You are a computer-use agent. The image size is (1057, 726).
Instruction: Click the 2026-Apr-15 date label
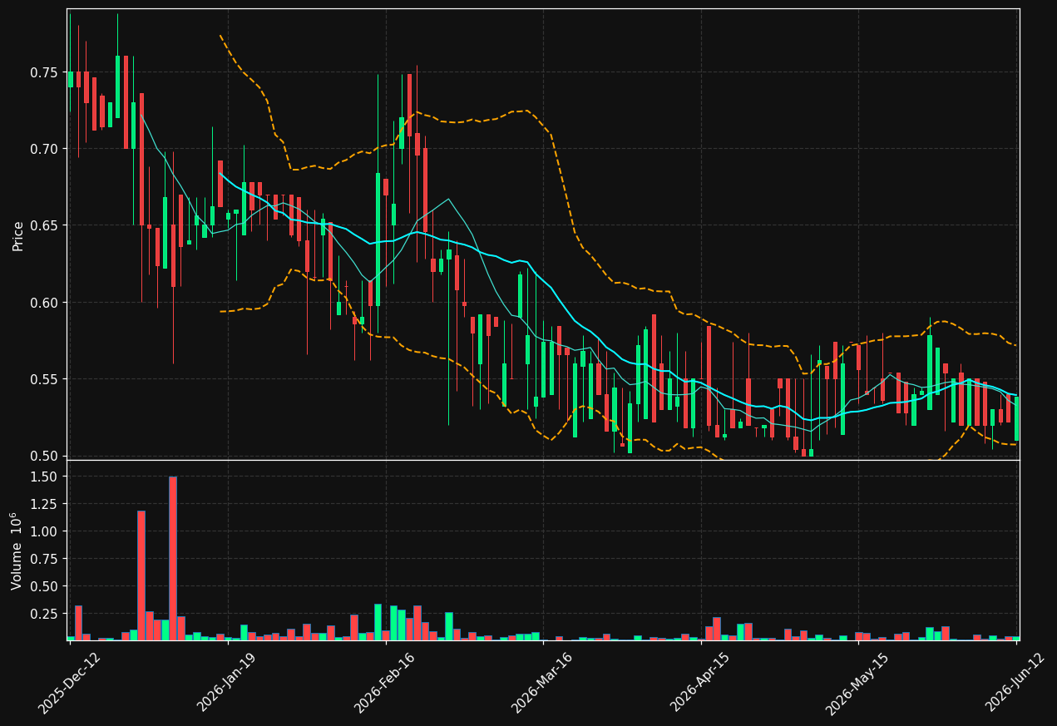[x=700, y=682]
